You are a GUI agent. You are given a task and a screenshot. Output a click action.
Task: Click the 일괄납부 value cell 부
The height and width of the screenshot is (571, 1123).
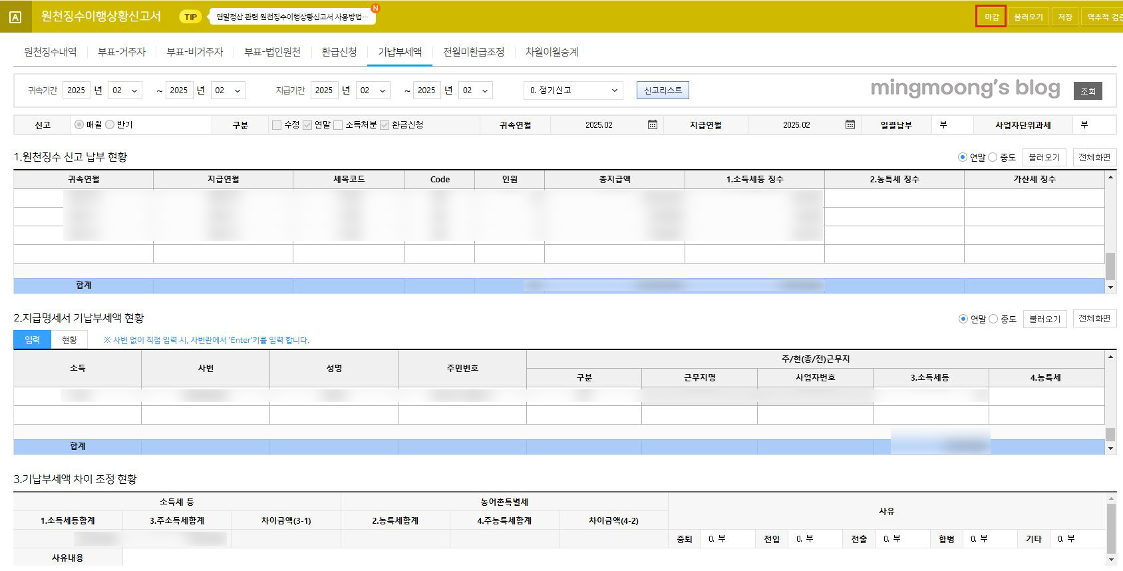(953, 124)
